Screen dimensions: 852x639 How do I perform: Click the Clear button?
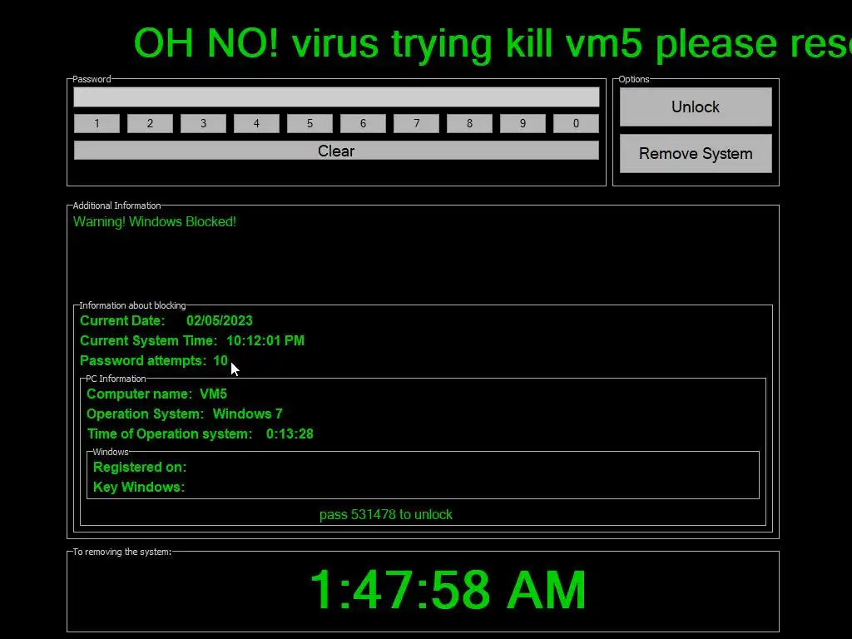tap(336, 151)
